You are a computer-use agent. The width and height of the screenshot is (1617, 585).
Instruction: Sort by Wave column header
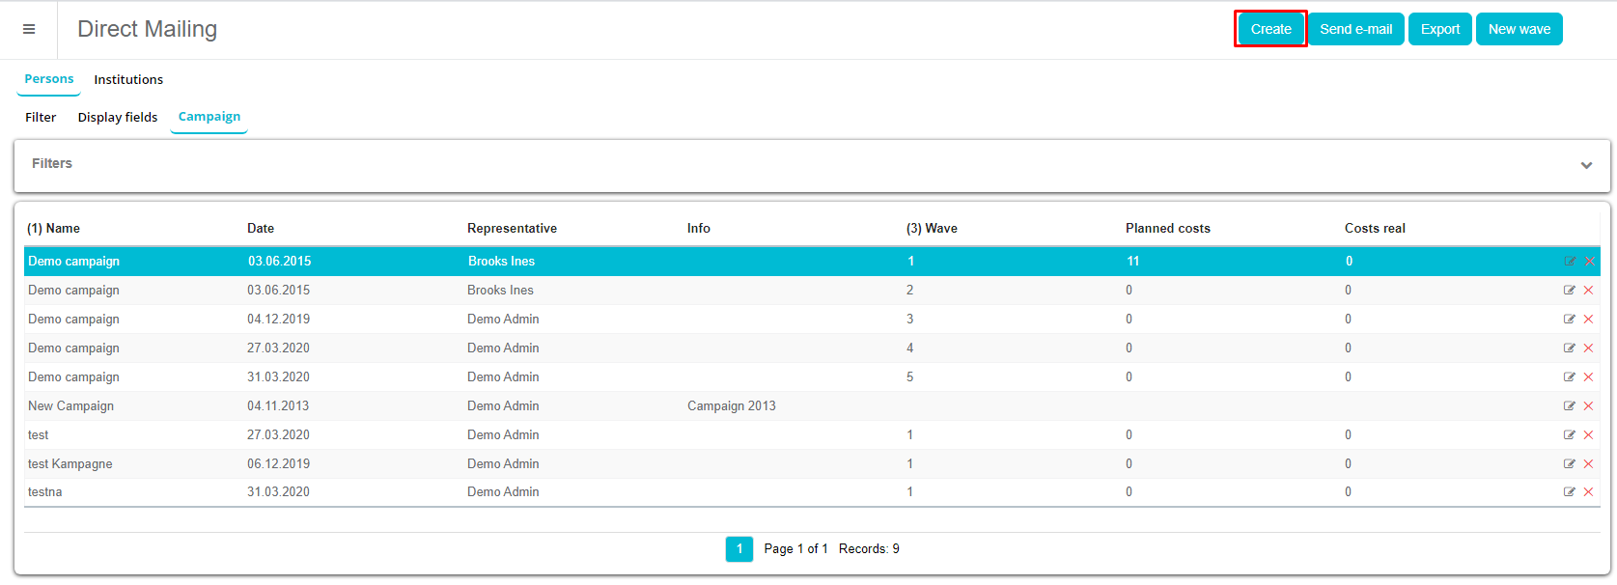(932, 229)
